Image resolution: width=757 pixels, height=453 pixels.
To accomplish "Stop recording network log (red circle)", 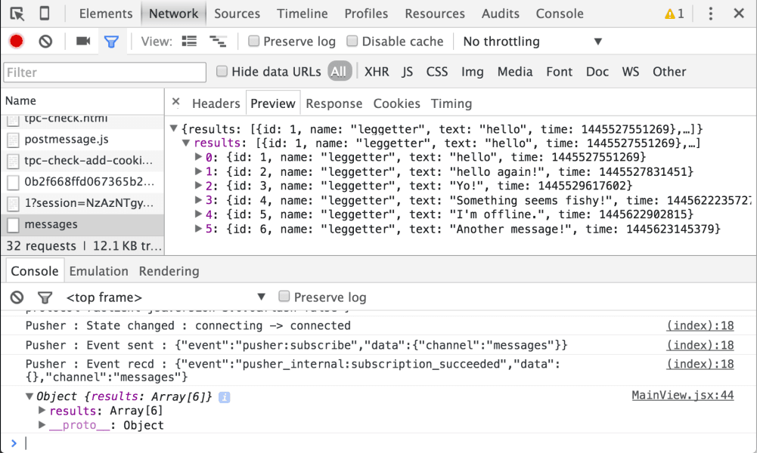I will click(x=15, y=41).
